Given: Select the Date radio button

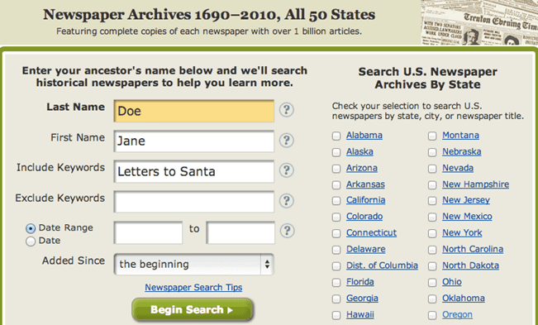Looking at the screenshot, I should [x=31, y=241].
